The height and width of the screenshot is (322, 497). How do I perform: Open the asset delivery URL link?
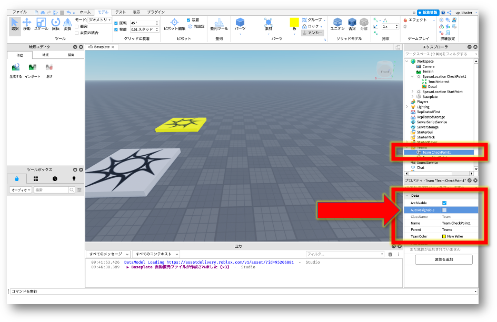230,263
